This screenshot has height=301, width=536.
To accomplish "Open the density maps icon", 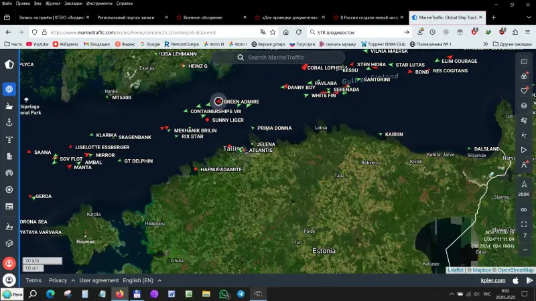I will 524,135.
